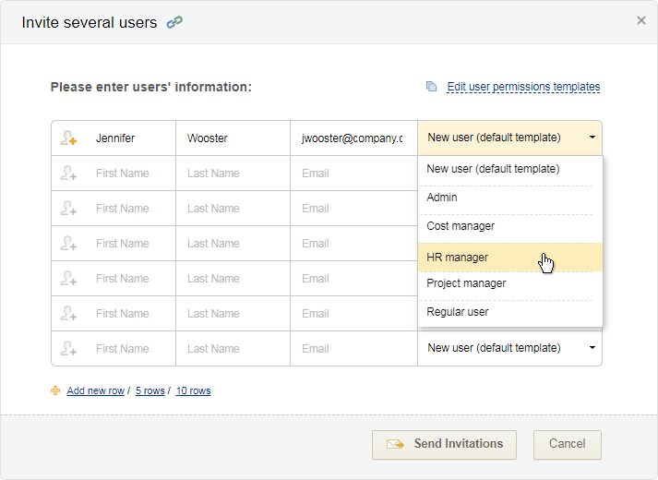Select HR manager from the template list
This screenshot has height=480, width=658.
pyautogui.click(x=509, y=258)
